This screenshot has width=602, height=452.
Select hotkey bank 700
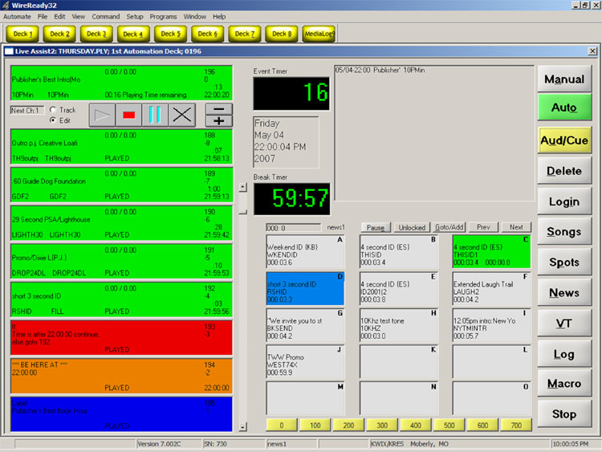pyautogui.click(x=516, y=426)
